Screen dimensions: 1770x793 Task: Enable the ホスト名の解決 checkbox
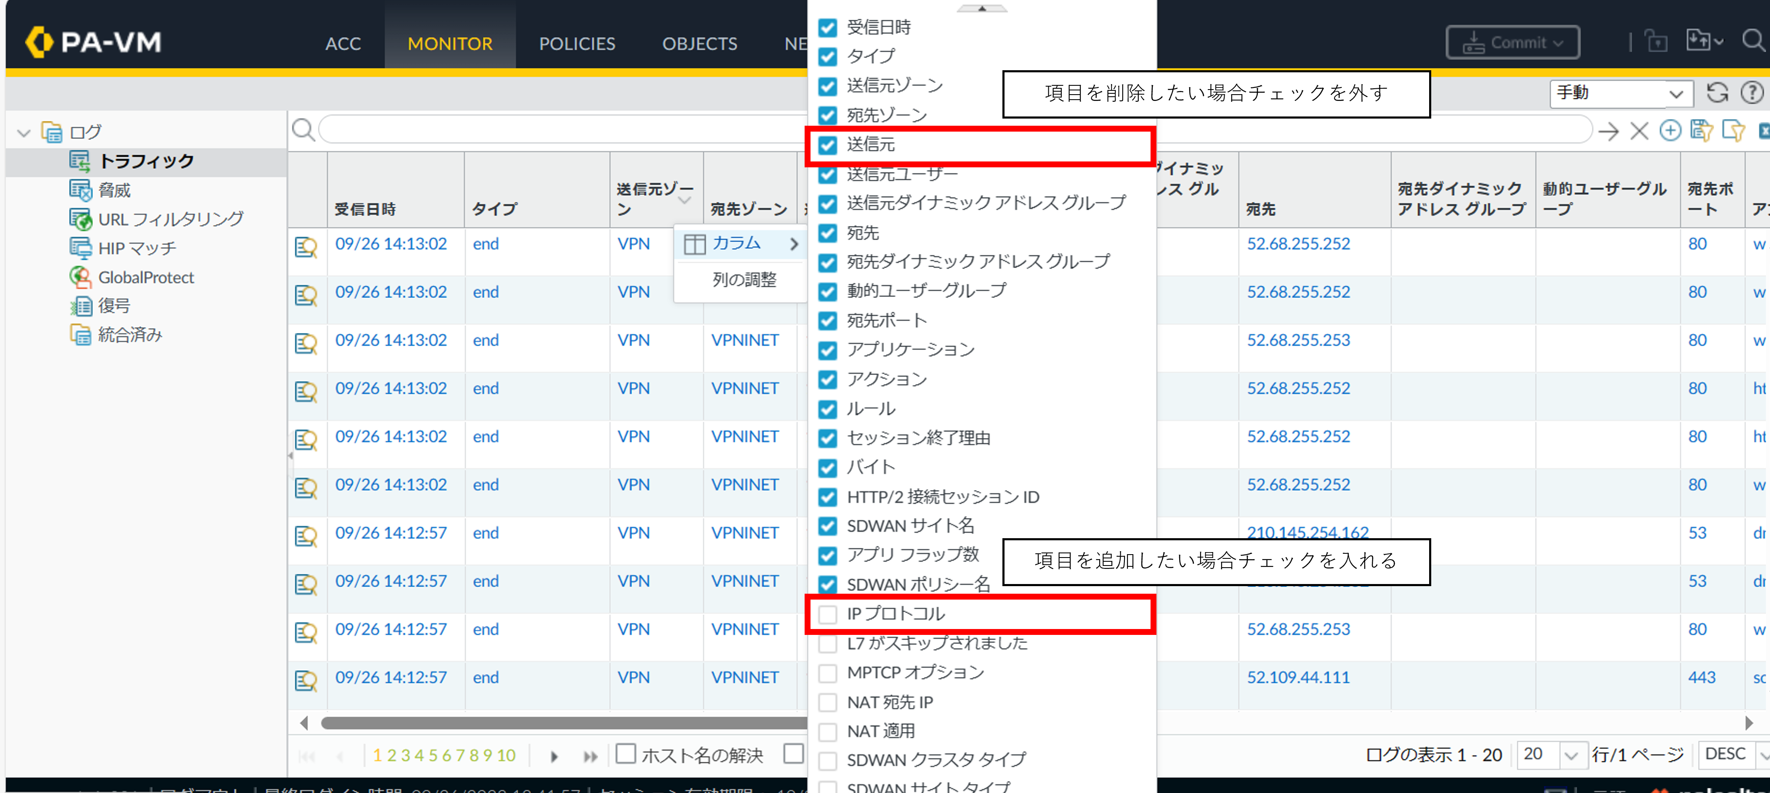pos(625,753)
